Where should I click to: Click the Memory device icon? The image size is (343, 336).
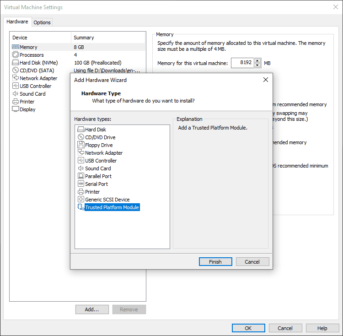tap(15, 47)
